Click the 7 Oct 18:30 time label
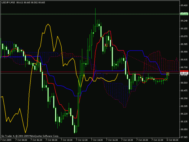The width and height of the screenshot is (189, 142). pyautogui.click(x=127, y=140)
